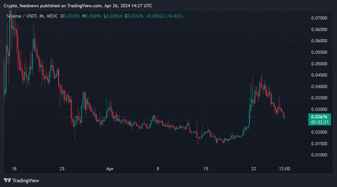Click the TradingView logo icon

[7, 180]
